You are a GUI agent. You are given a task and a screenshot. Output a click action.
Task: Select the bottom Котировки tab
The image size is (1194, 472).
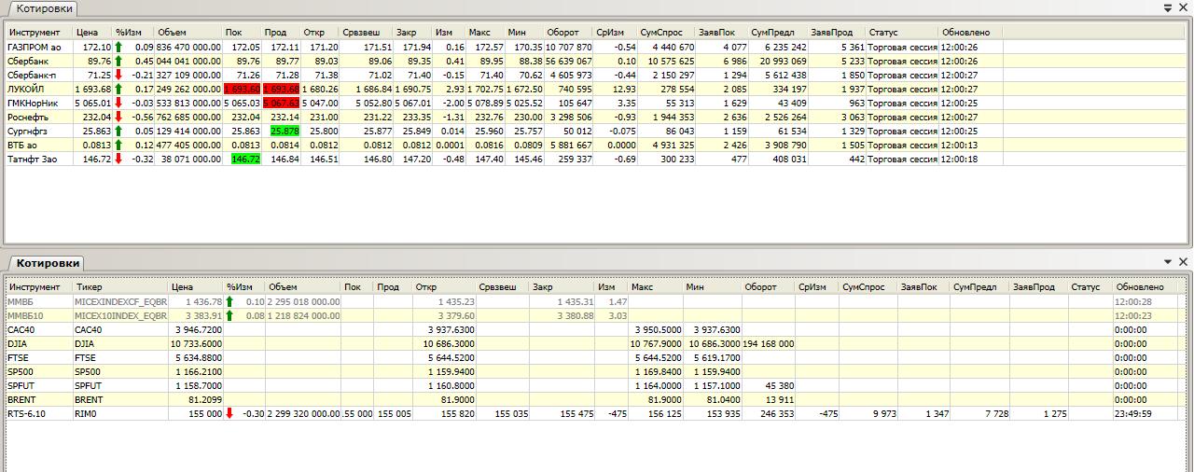48,264
